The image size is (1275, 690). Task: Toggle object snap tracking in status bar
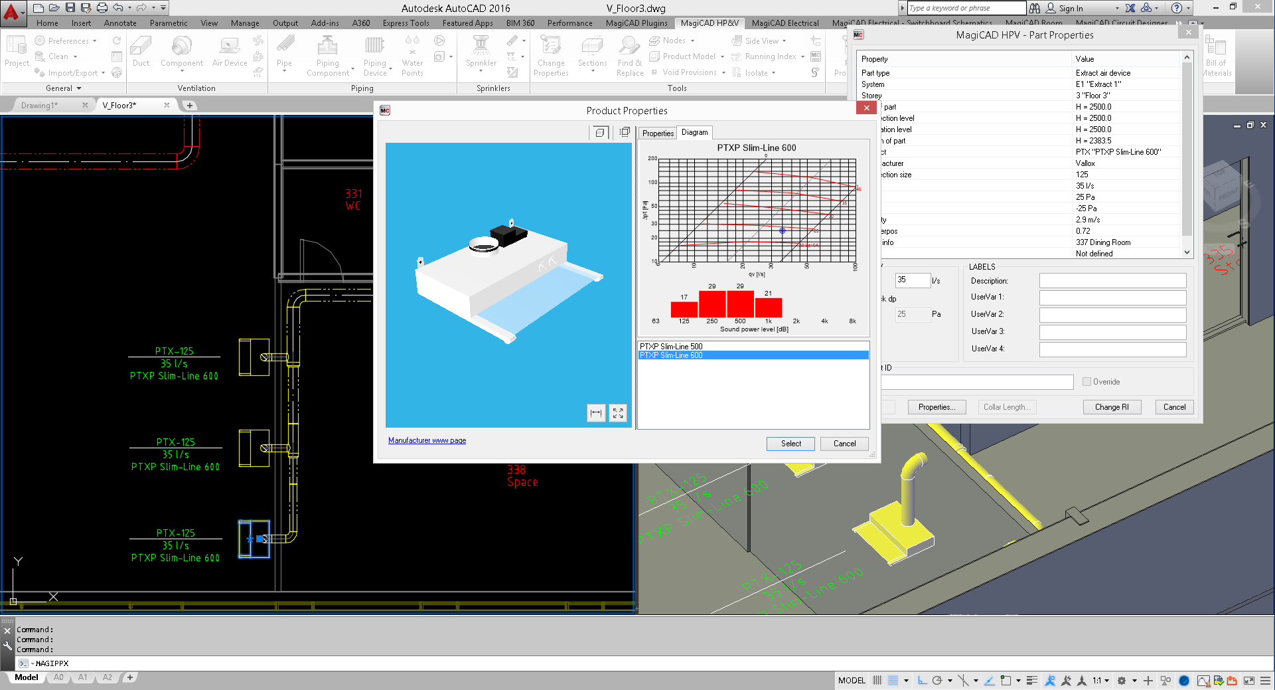pyautogui.click(x=989, y=680)
